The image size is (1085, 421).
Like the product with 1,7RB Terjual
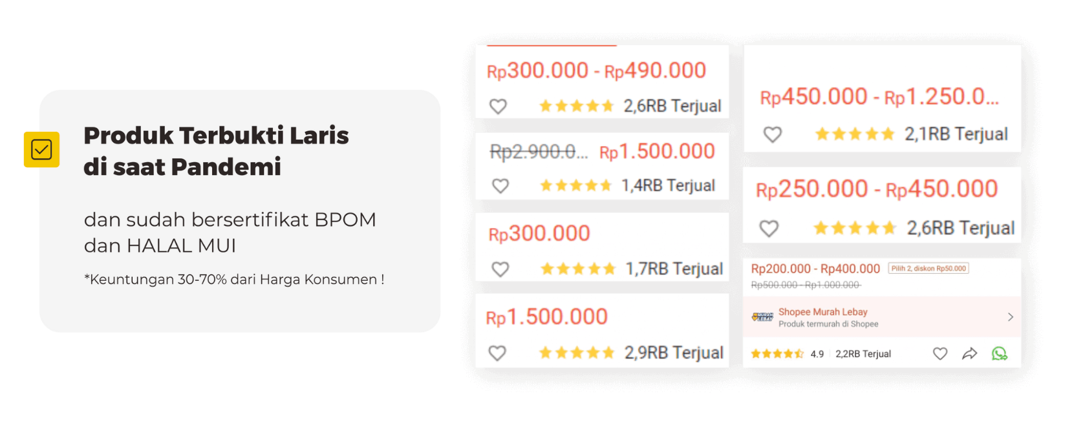point(500,269)
